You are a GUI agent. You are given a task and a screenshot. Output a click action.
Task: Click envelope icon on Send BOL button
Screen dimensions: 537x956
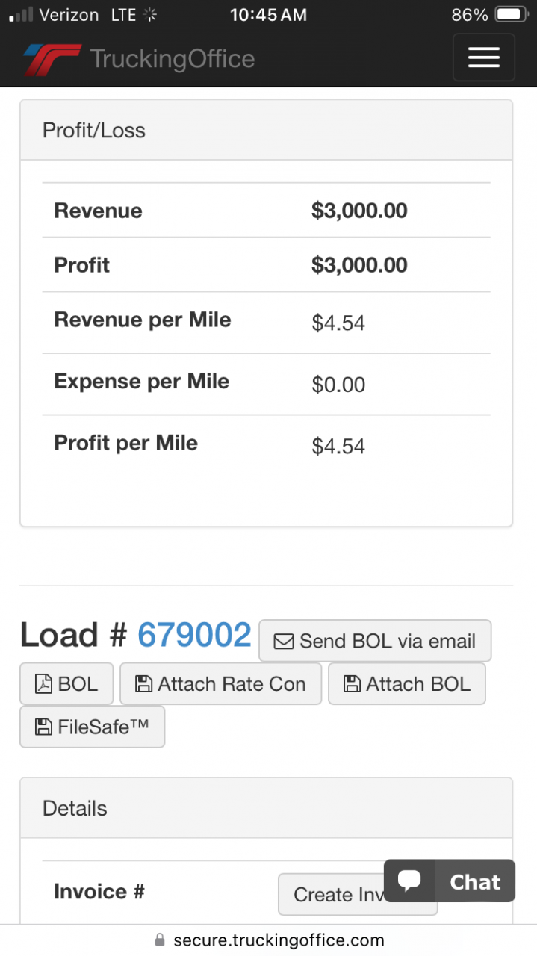(x=284, y=642)
